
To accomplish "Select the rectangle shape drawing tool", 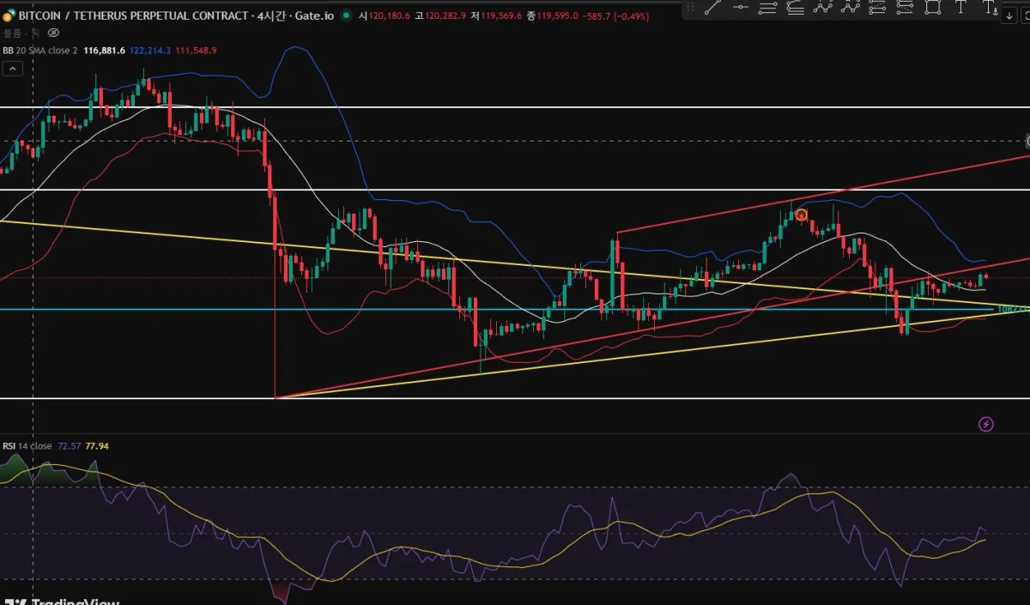I will (x=933, y=7).
